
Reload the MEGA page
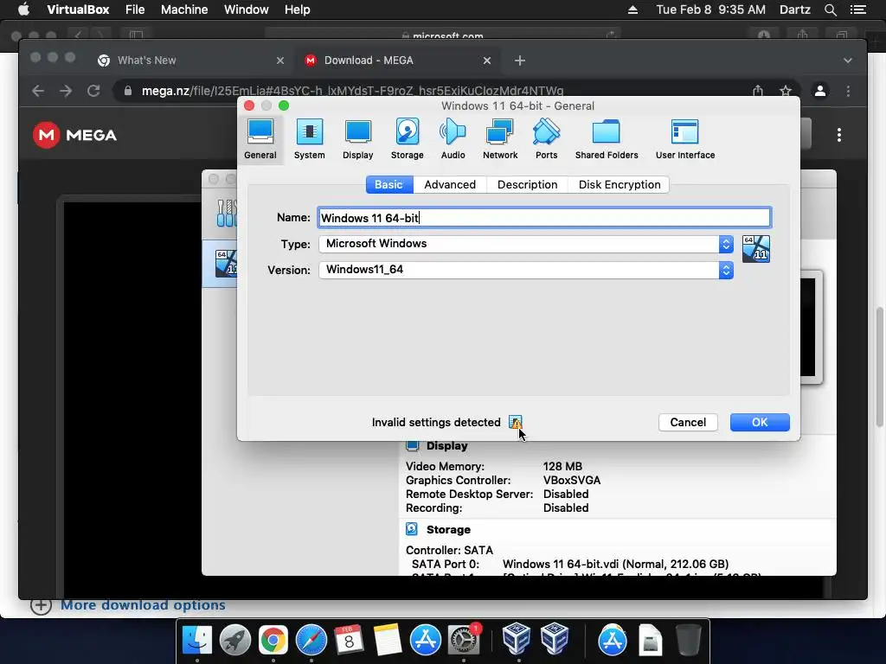click(x=93, y=91)
